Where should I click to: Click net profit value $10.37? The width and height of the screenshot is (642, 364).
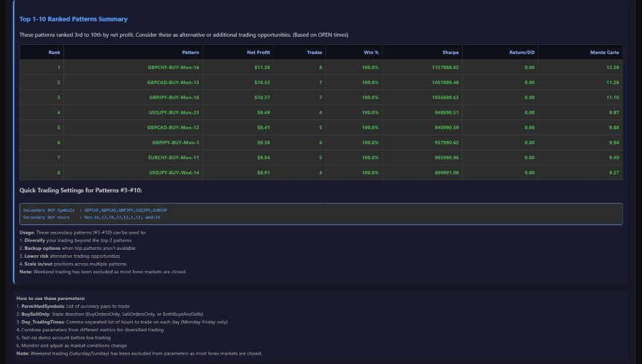click(262, 98)
